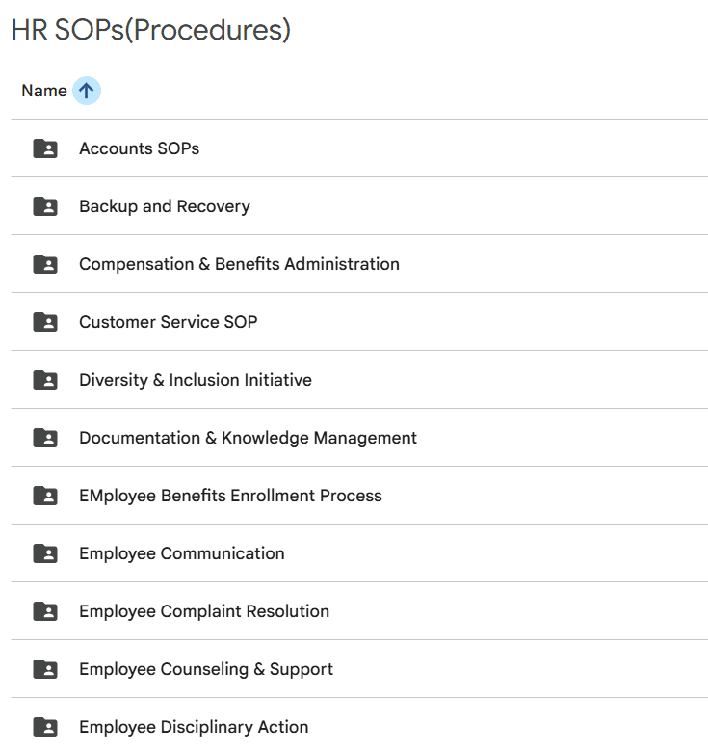
Task: Click the Documentation & Knowledge Management folder icon
Action: click(45, 438)
